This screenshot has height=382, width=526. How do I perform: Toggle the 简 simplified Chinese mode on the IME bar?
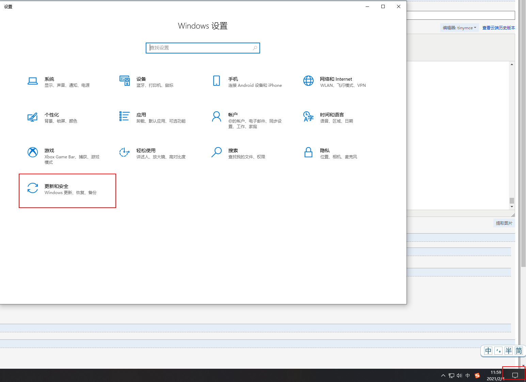click(x=519, y=351)
